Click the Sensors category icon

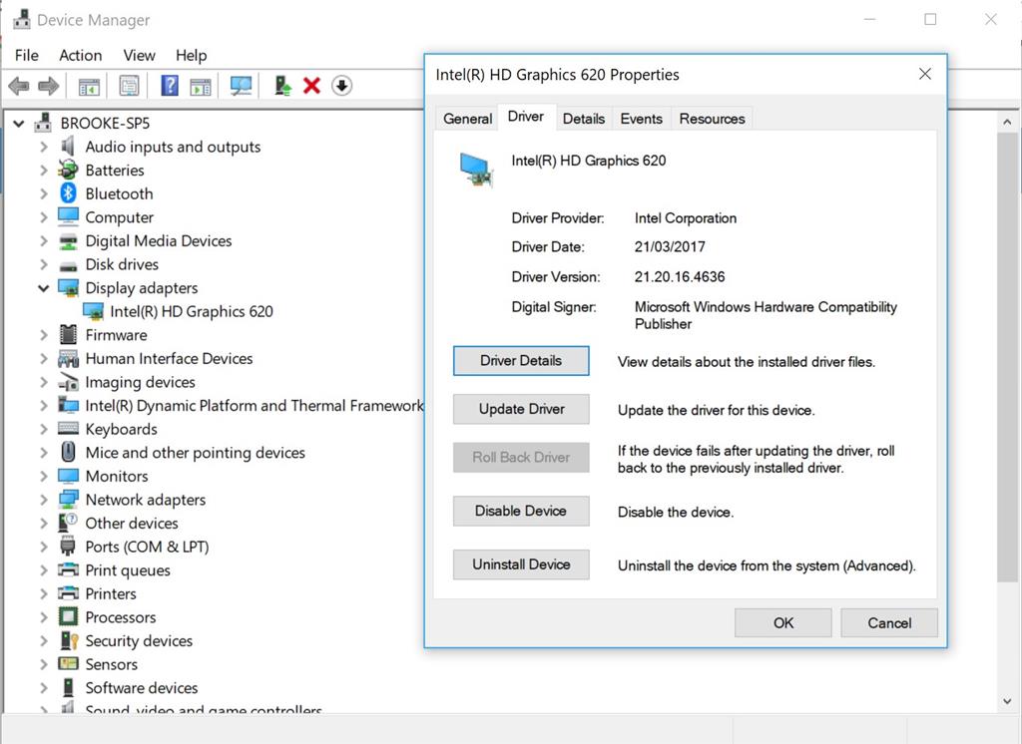68,664
